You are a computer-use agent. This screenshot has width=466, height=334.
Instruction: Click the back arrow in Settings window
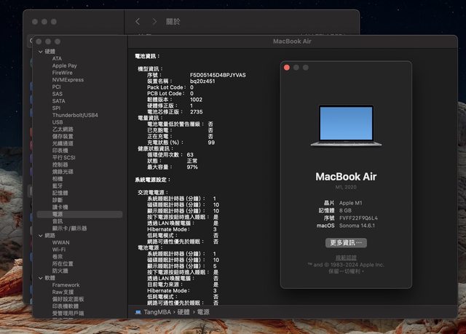[138, 22]
